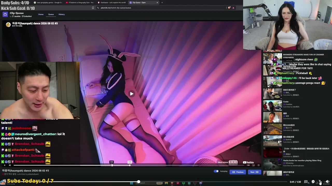Seek on the embedded clip progress bar

(x=129, y=165)
